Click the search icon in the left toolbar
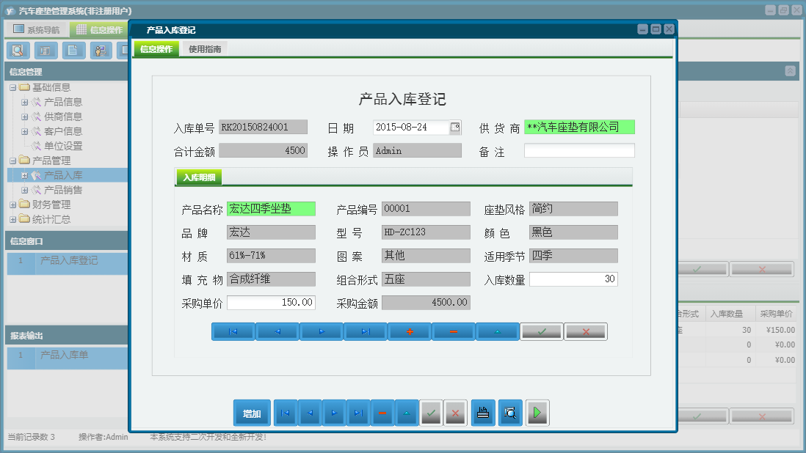806x453 pixels. [18, 51]
